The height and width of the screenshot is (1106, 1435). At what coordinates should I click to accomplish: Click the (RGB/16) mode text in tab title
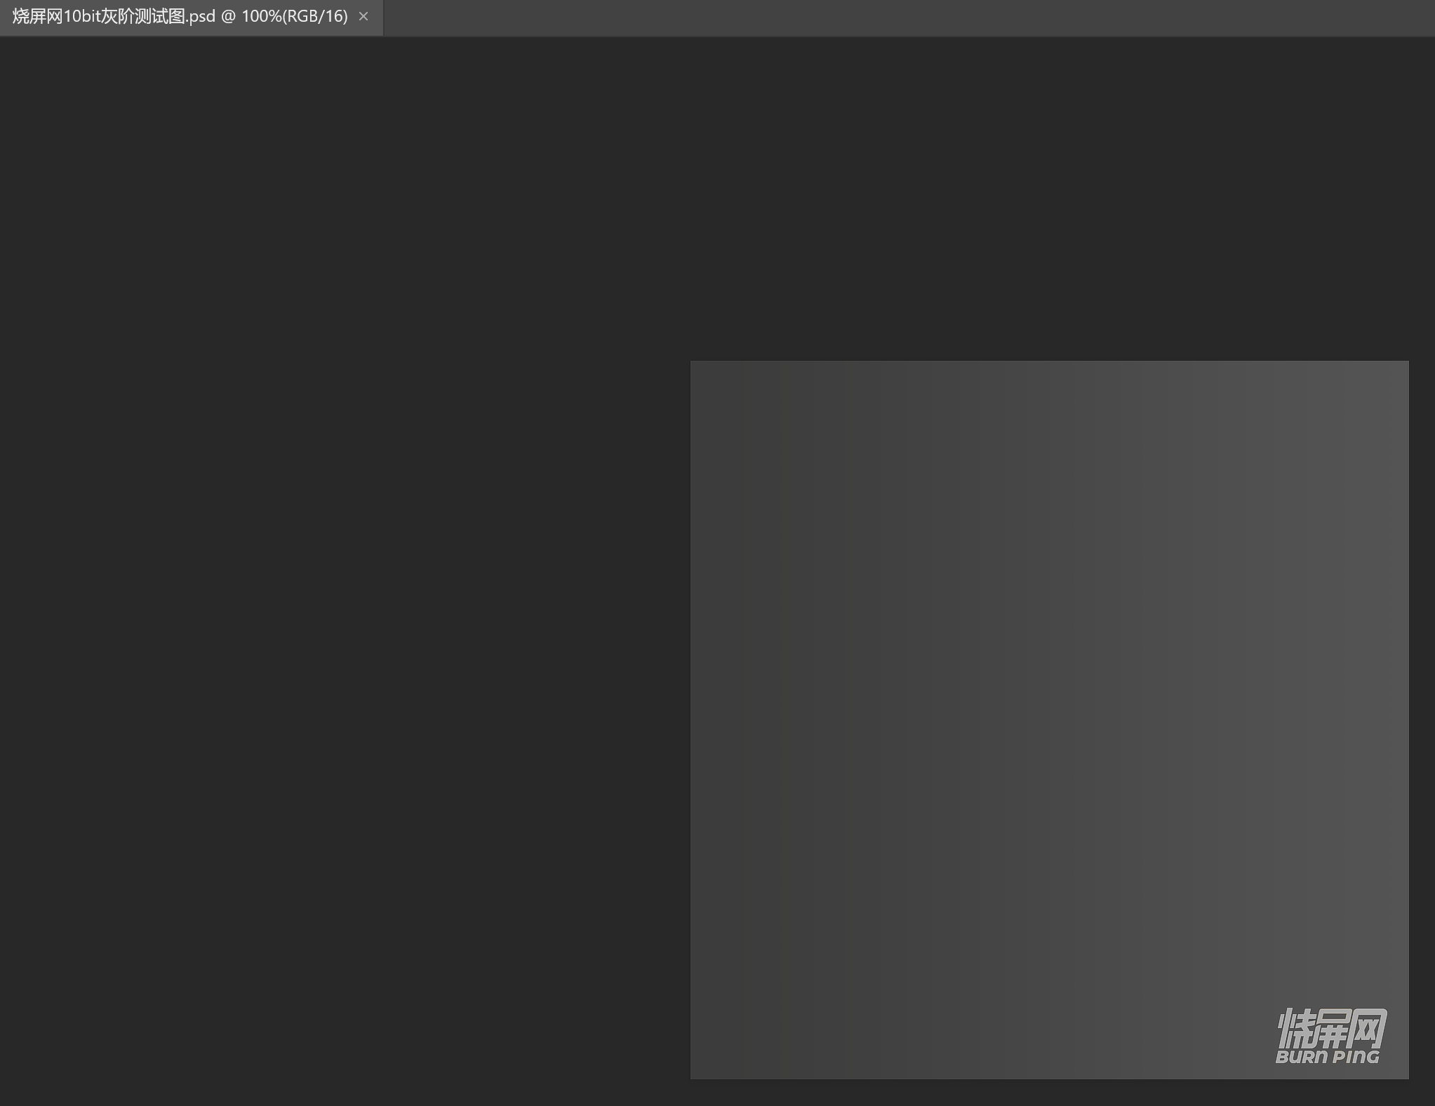314,16
